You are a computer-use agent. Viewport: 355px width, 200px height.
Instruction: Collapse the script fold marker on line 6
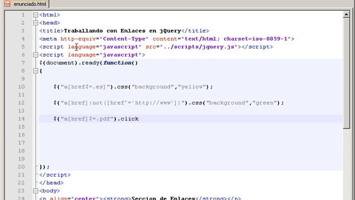pos(35,55)
